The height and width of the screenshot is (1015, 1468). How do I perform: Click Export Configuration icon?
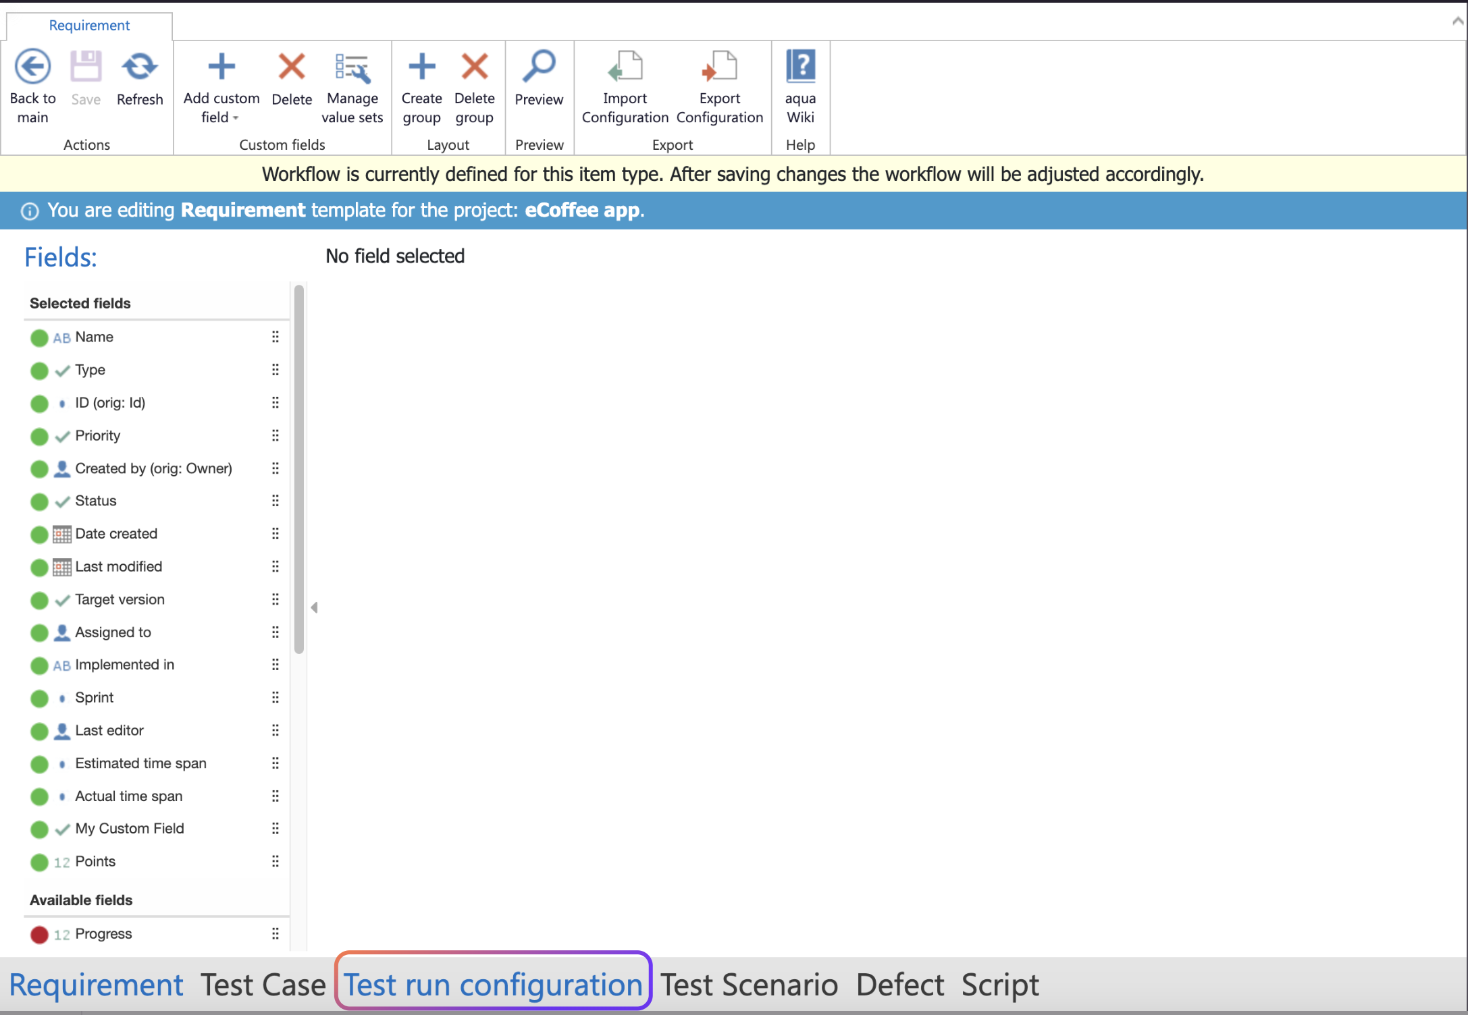719,67
